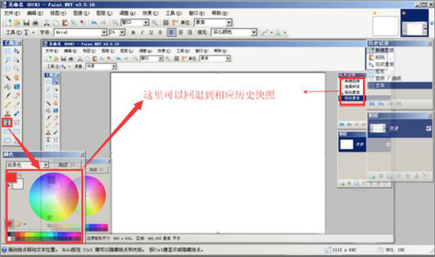This screenshot has width=435, height=257.
Task: Click the white secondary color swatch
Action: 19,184
